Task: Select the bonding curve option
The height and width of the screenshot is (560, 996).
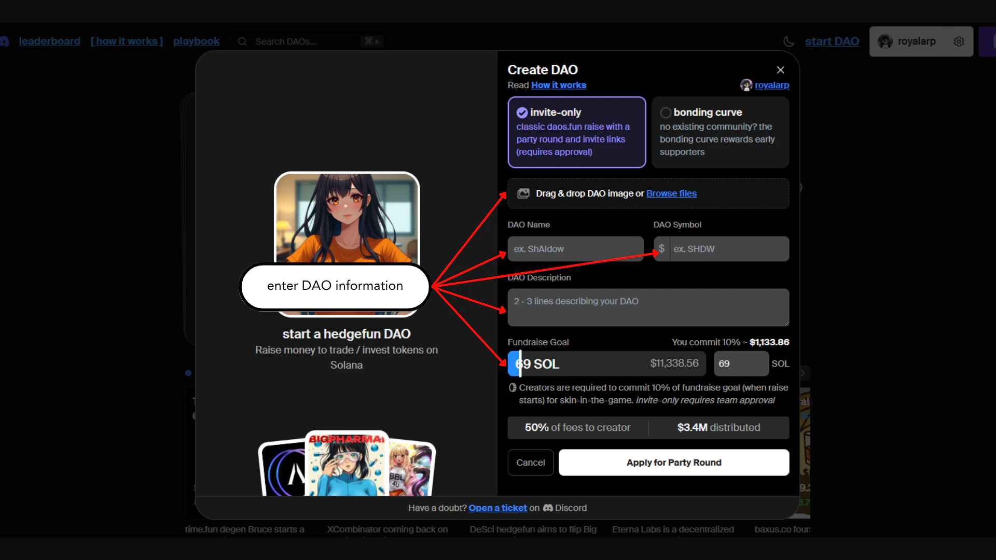Action: [720, 132]
